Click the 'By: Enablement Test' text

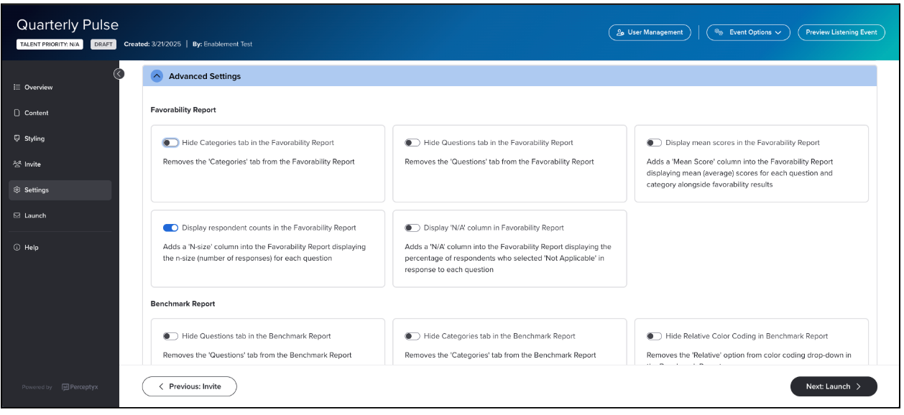click(222, 44)
